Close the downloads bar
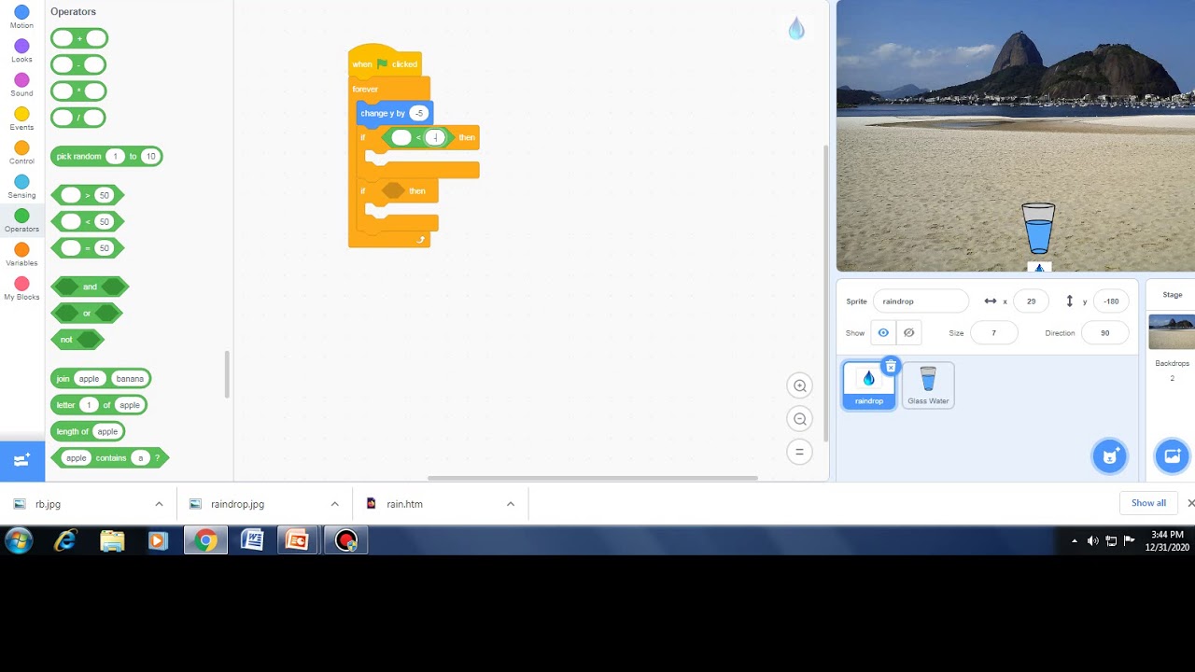1195x672 pixels. click(1190, 503)
